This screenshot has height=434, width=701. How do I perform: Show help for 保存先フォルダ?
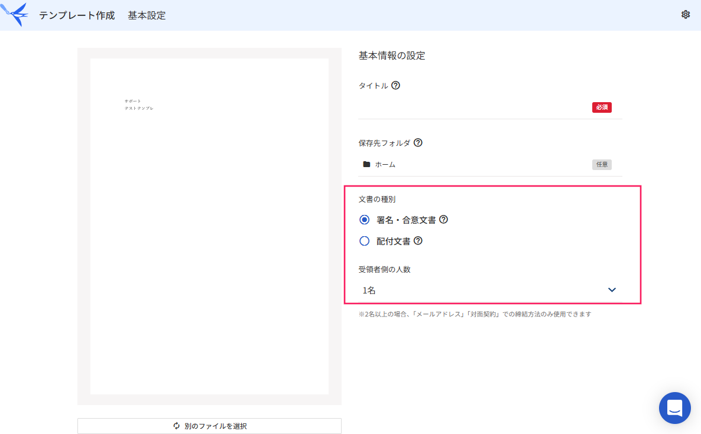click(x=418, y=143)
